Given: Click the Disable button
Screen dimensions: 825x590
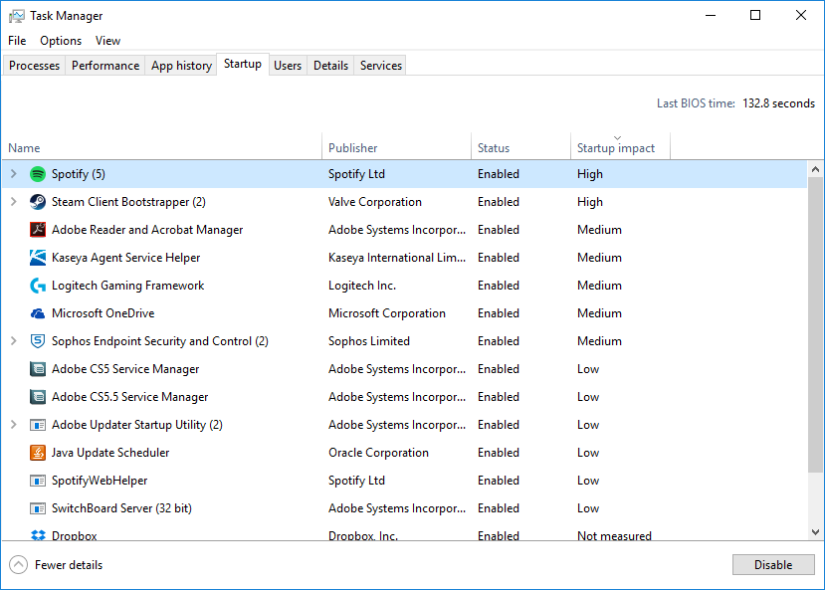Looking at the screenshot, I should click(773, 564).
